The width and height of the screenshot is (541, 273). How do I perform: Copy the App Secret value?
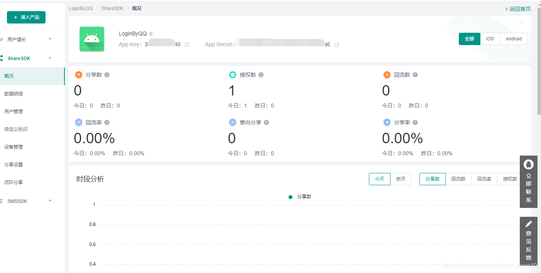click(337, 45)
